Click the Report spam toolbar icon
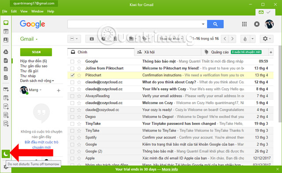This screenshot has height=173, width=282. point(103,39)
